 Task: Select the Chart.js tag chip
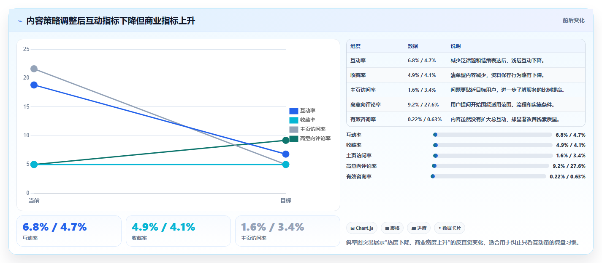[362, 228]
